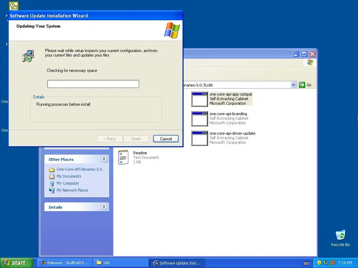Click the One-Core-API-Binaries folder icon in sidebar
Image resolution: width=358 pixels, height=268 pixels.
click(x=52, y=170)
